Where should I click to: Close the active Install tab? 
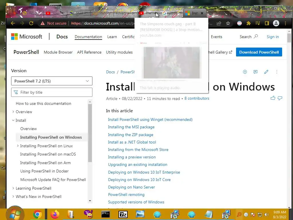pyautogui.click(x=202, y=13)
